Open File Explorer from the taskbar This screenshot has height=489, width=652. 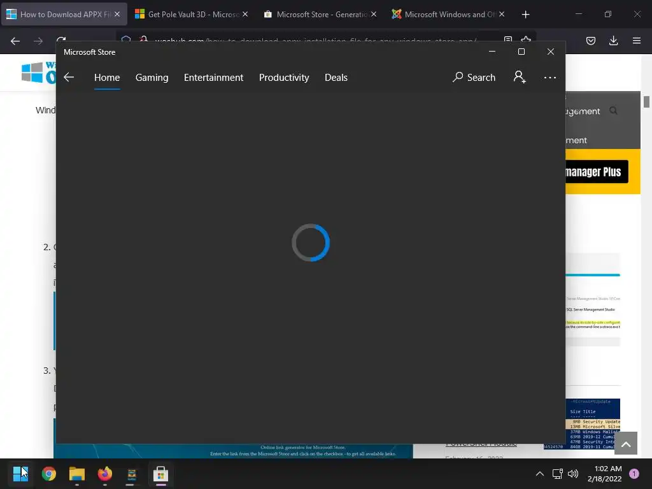[x=77, y=474]
